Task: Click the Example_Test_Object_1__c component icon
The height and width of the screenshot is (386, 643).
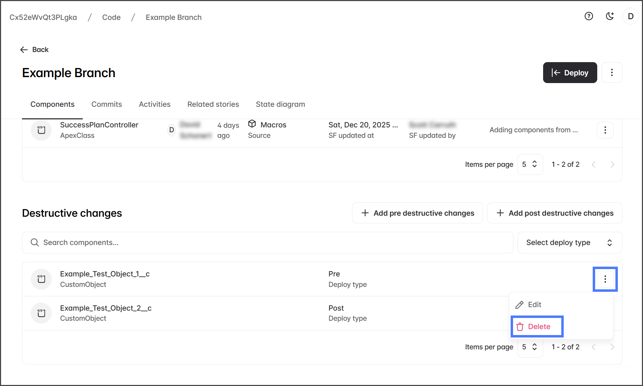Action: [x=42, y=279]
